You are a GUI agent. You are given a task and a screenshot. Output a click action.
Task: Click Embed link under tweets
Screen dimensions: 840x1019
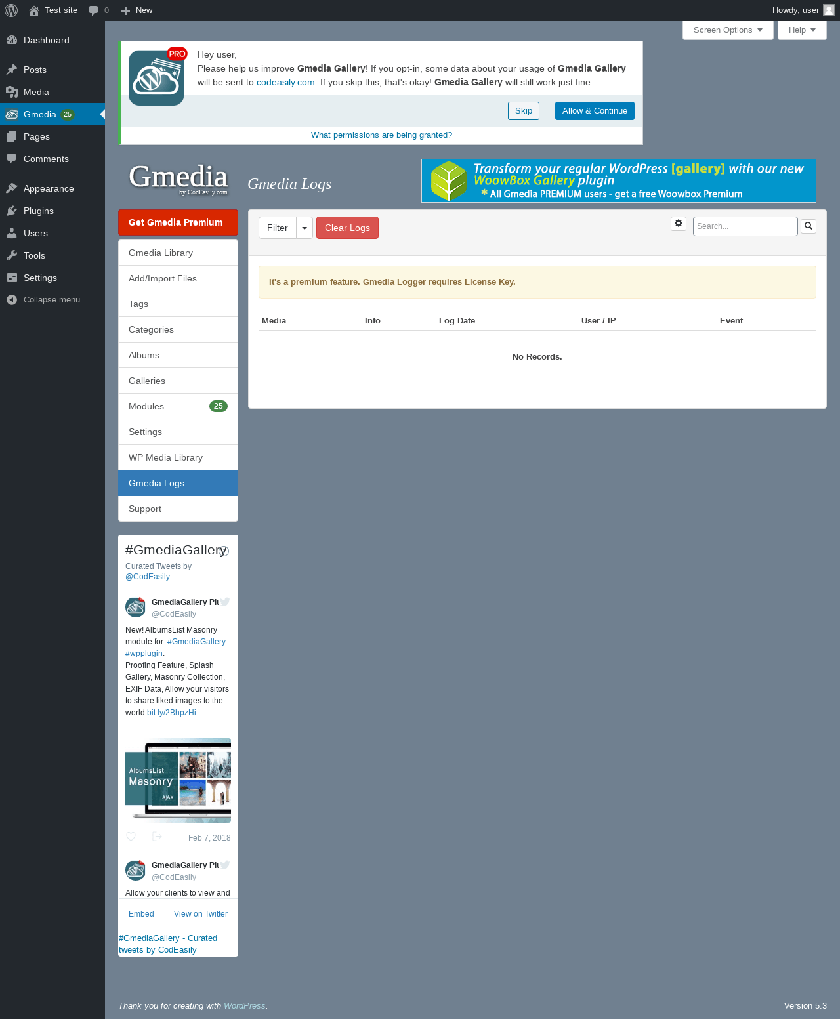click(141, 914)
